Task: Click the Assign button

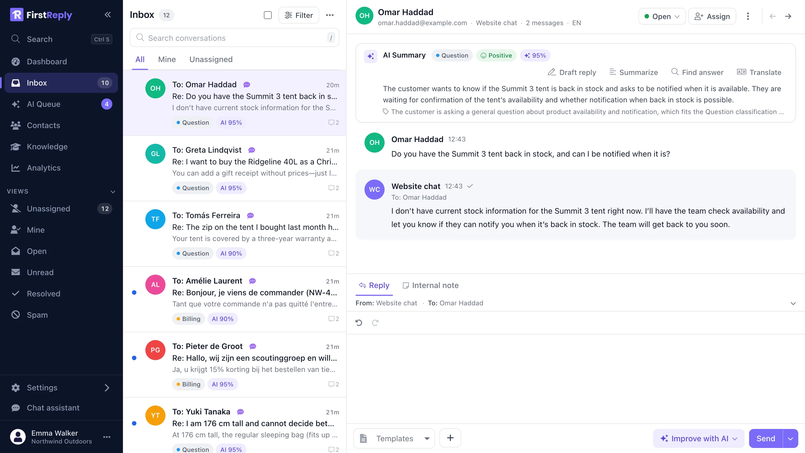Action: [712, 16]
